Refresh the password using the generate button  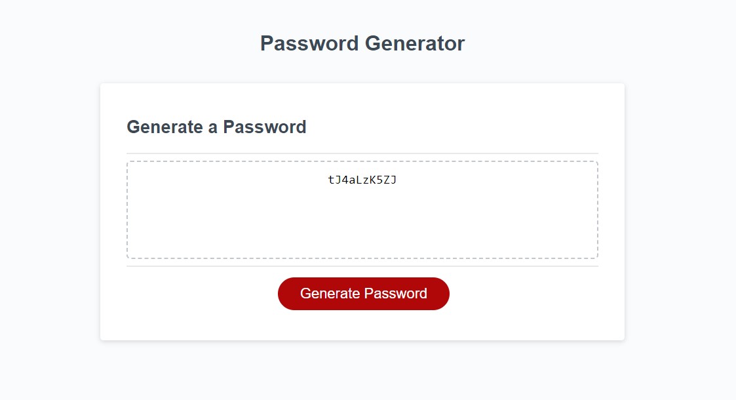coord(363,294)
